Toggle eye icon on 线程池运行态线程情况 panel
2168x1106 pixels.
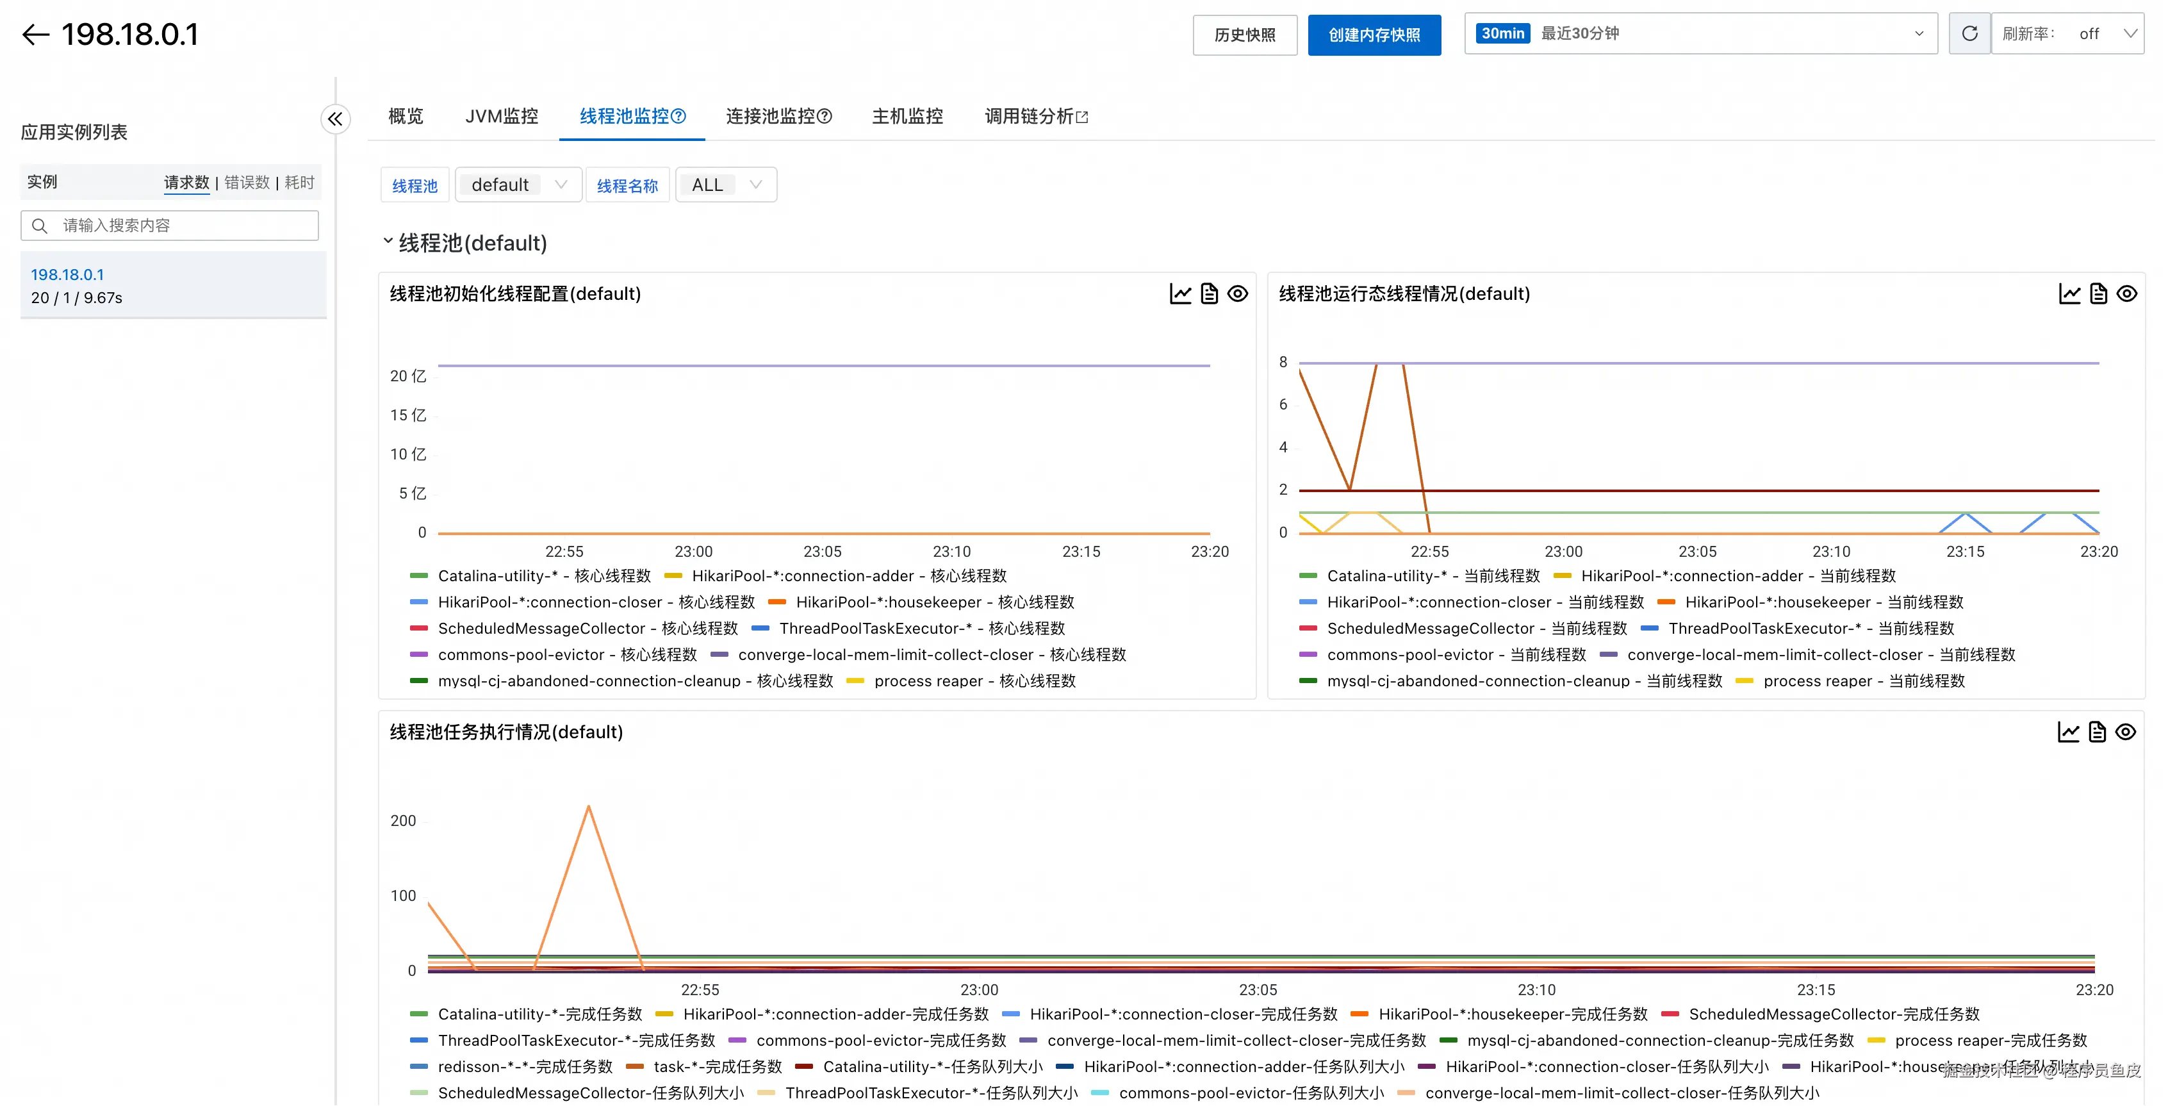(x=2127, y=293)
